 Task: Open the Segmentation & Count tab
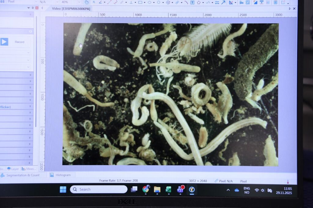23,175
